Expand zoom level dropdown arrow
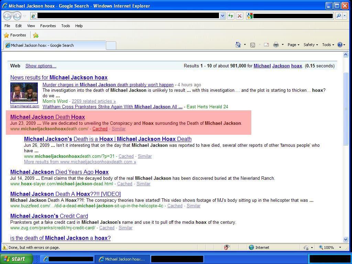Image resolution: width=352 pixels, height=264 pixels. tap(340, 247)
